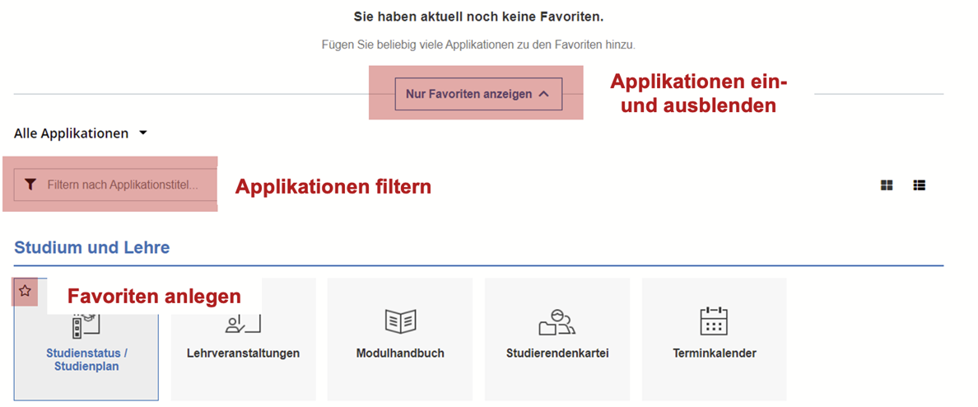Collapse applications using the chevron-up arrow

pos(543,94)
